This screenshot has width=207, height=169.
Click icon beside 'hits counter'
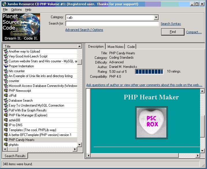point(6,71)
